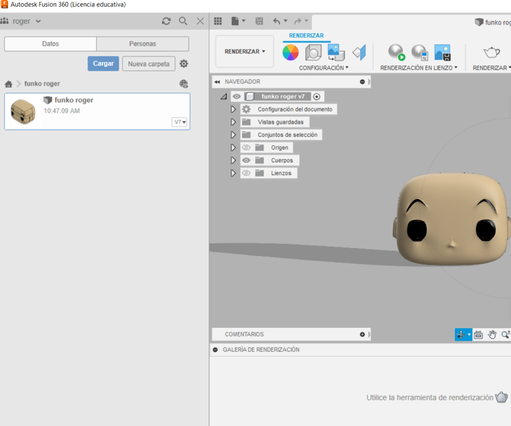Expand the Origen node
This screenshot has height=426, width=511.
(x=233, y=147)
